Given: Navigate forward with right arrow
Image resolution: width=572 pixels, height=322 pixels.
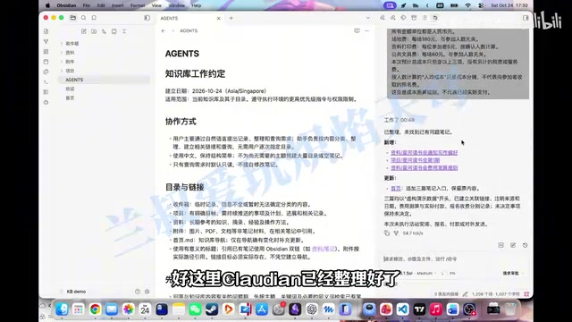Looking at the screenshot, I should coord(172,31).
